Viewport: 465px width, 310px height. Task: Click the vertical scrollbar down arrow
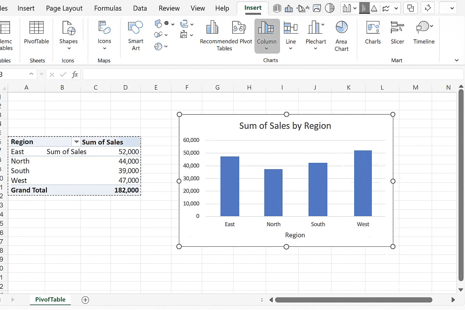point(461,290)
